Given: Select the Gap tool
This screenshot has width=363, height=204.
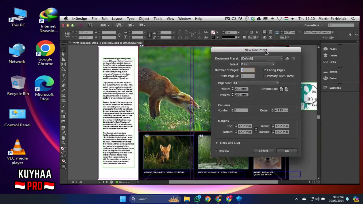Looking at the screenshot, I should [63, 64].
